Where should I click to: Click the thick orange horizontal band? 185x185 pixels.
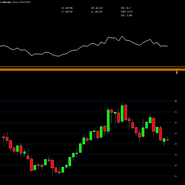[92, 70]
